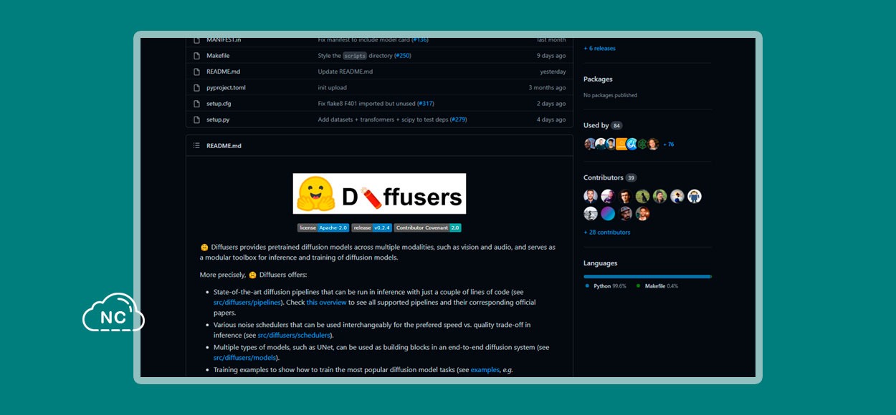The width and height of the screenshot is (896, 415).
Task: Open README.md from the file list
Action: [x=224, y=72]
